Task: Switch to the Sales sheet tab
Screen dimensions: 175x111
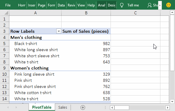Action: [63, 107]
